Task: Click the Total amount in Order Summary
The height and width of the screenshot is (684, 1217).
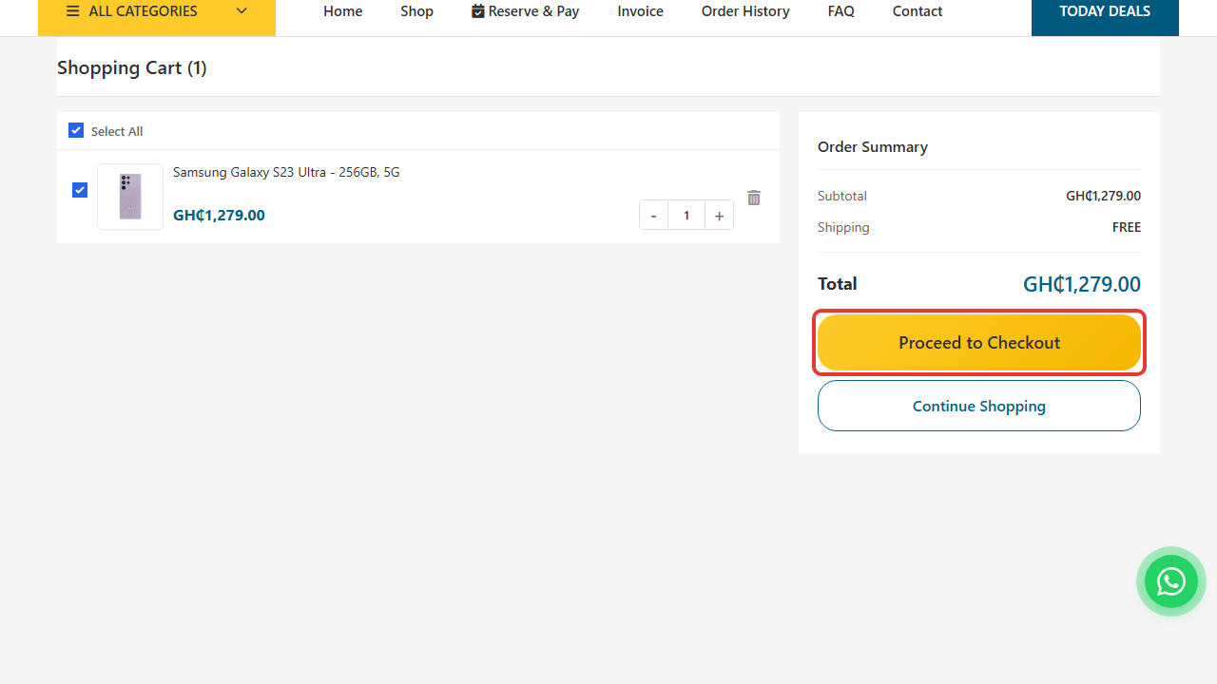Action: pos(1082,284)
